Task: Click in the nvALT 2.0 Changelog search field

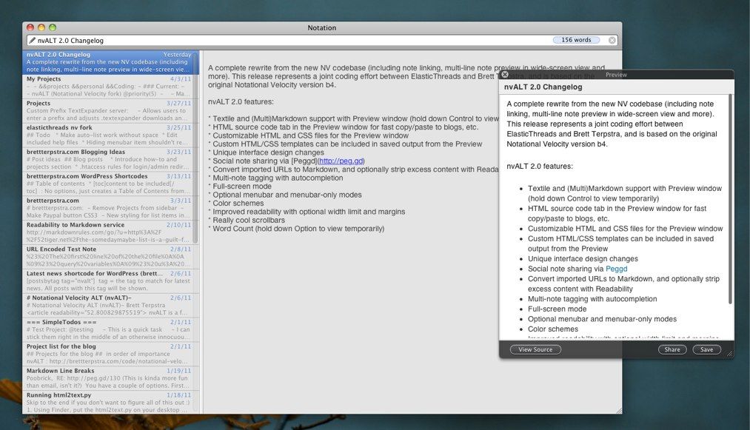Action: 292,41
